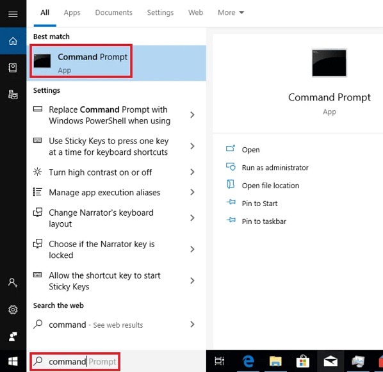Open the Mail app from the taskbar
Image resolution: width=383 pixels, height=372 pixels.
click(x=330, y=361)
